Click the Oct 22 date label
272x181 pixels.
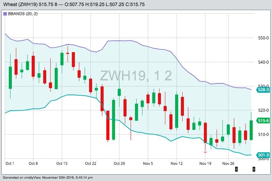[90, 163]
